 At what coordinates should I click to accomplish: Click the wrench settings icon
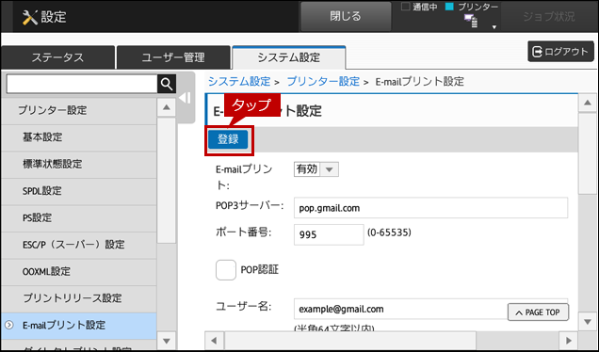[30, 17]
